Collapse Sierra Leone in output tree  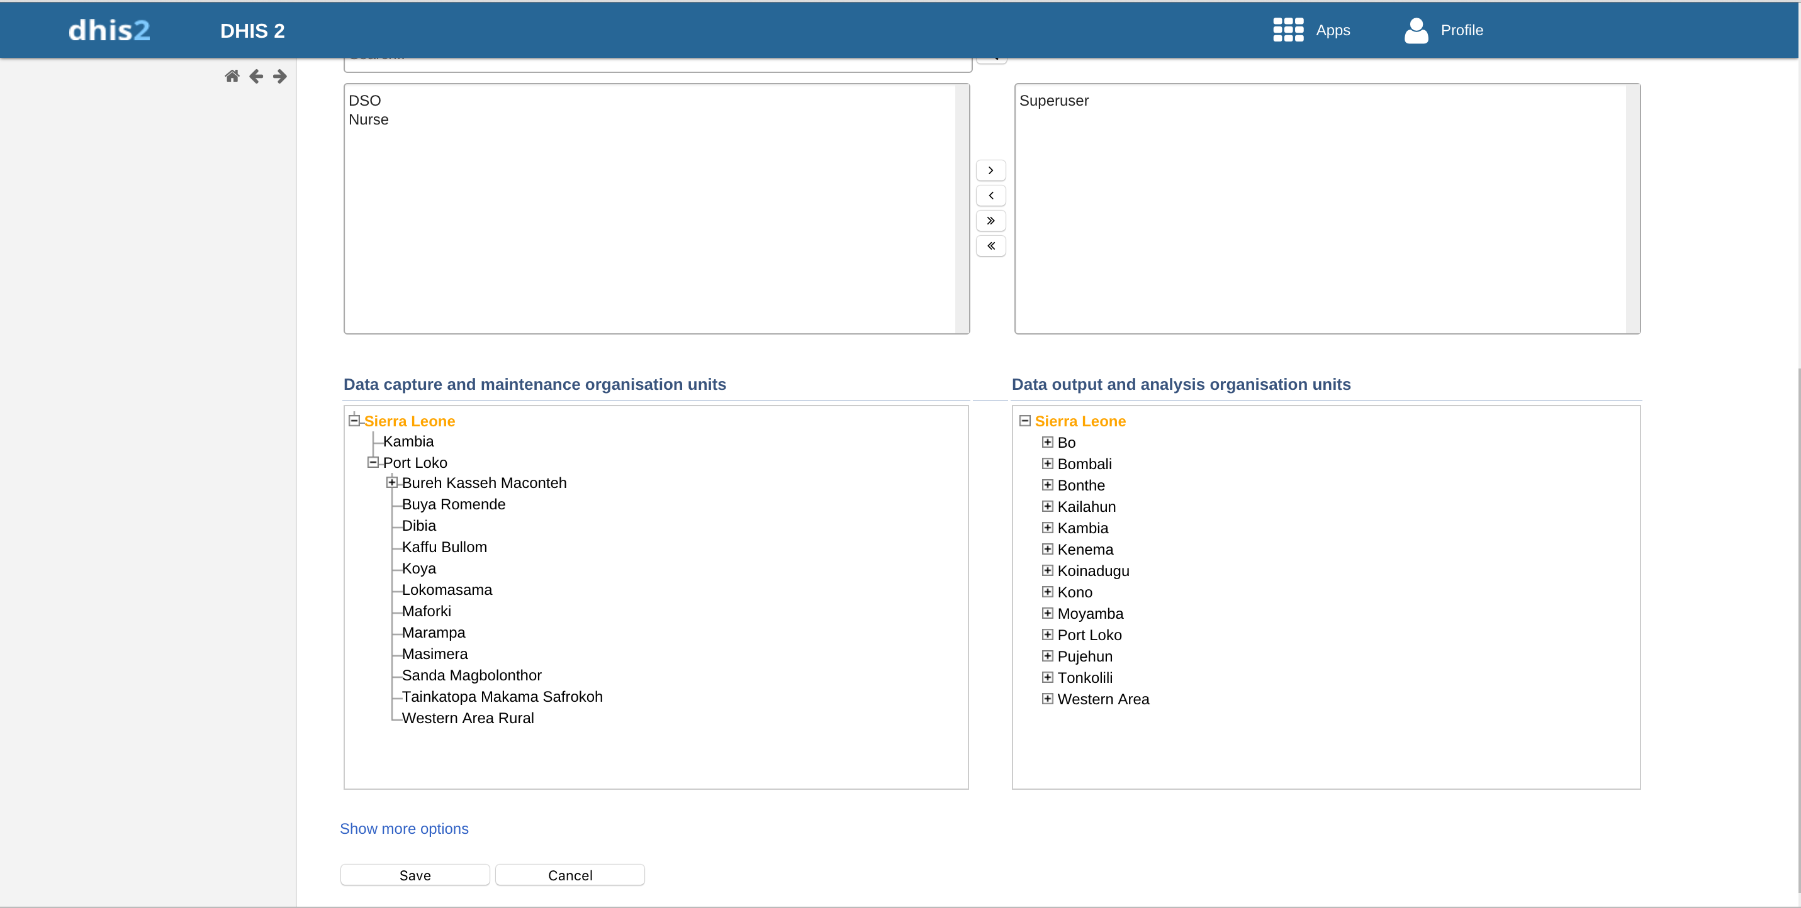(1024, 421)
